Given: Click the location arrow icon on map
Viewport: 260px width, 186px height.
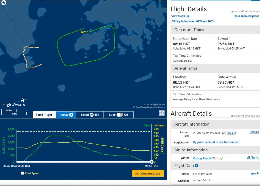Looking at the screenshot, I should (4, 3).
